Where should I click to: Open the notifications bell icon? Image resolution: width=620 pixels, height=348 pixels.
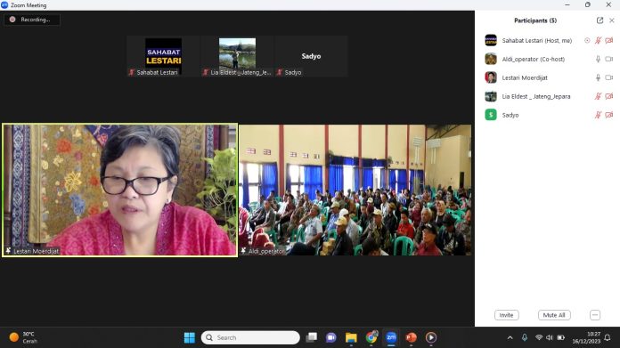[608, 337]
